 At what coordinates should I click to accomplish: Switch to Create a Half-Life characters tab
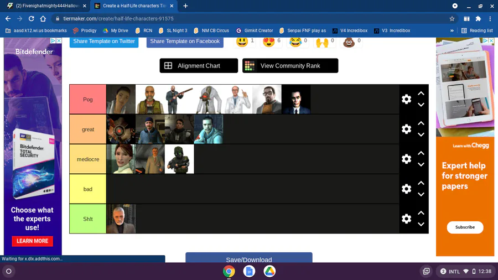pyautogui.click(x=133, y=6)
